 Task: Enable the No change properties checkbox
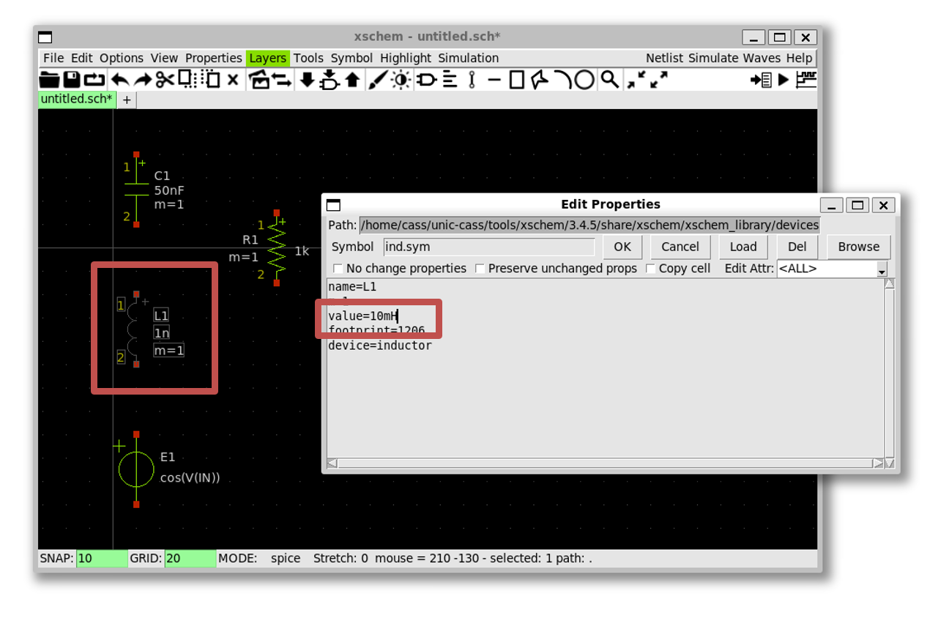pos(338,269)
